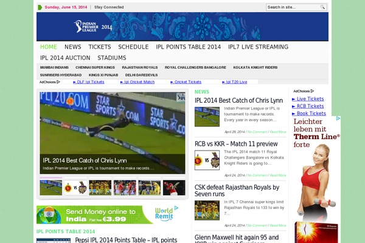This screenshot has height=243, width=365.
Task: Click the Book Tickets sidebar link
Action: [x=309, y=114]
